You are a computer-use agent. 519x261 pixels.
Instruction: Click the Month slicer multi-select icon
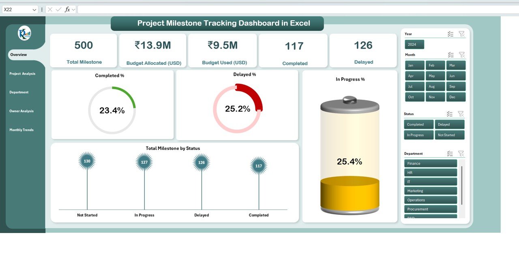450,55
